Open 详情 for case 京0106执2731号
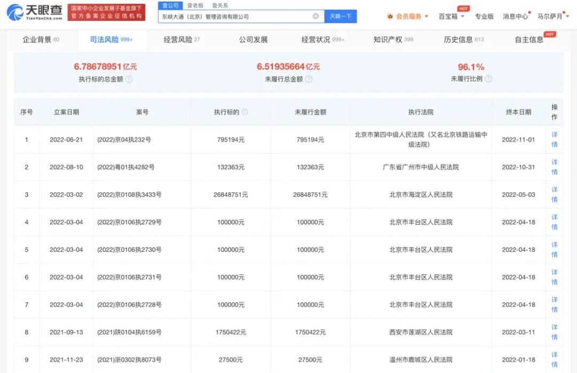This screenshot has width=577, height=373. (555, 277)
